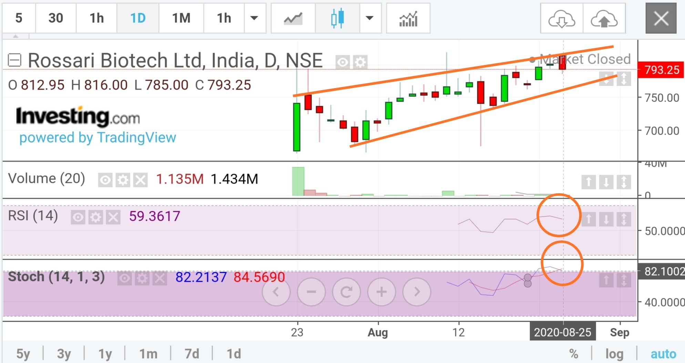The image size is (685, 363).
Task: Open Stoch indicator settings gear
Action: coord(142,278)
